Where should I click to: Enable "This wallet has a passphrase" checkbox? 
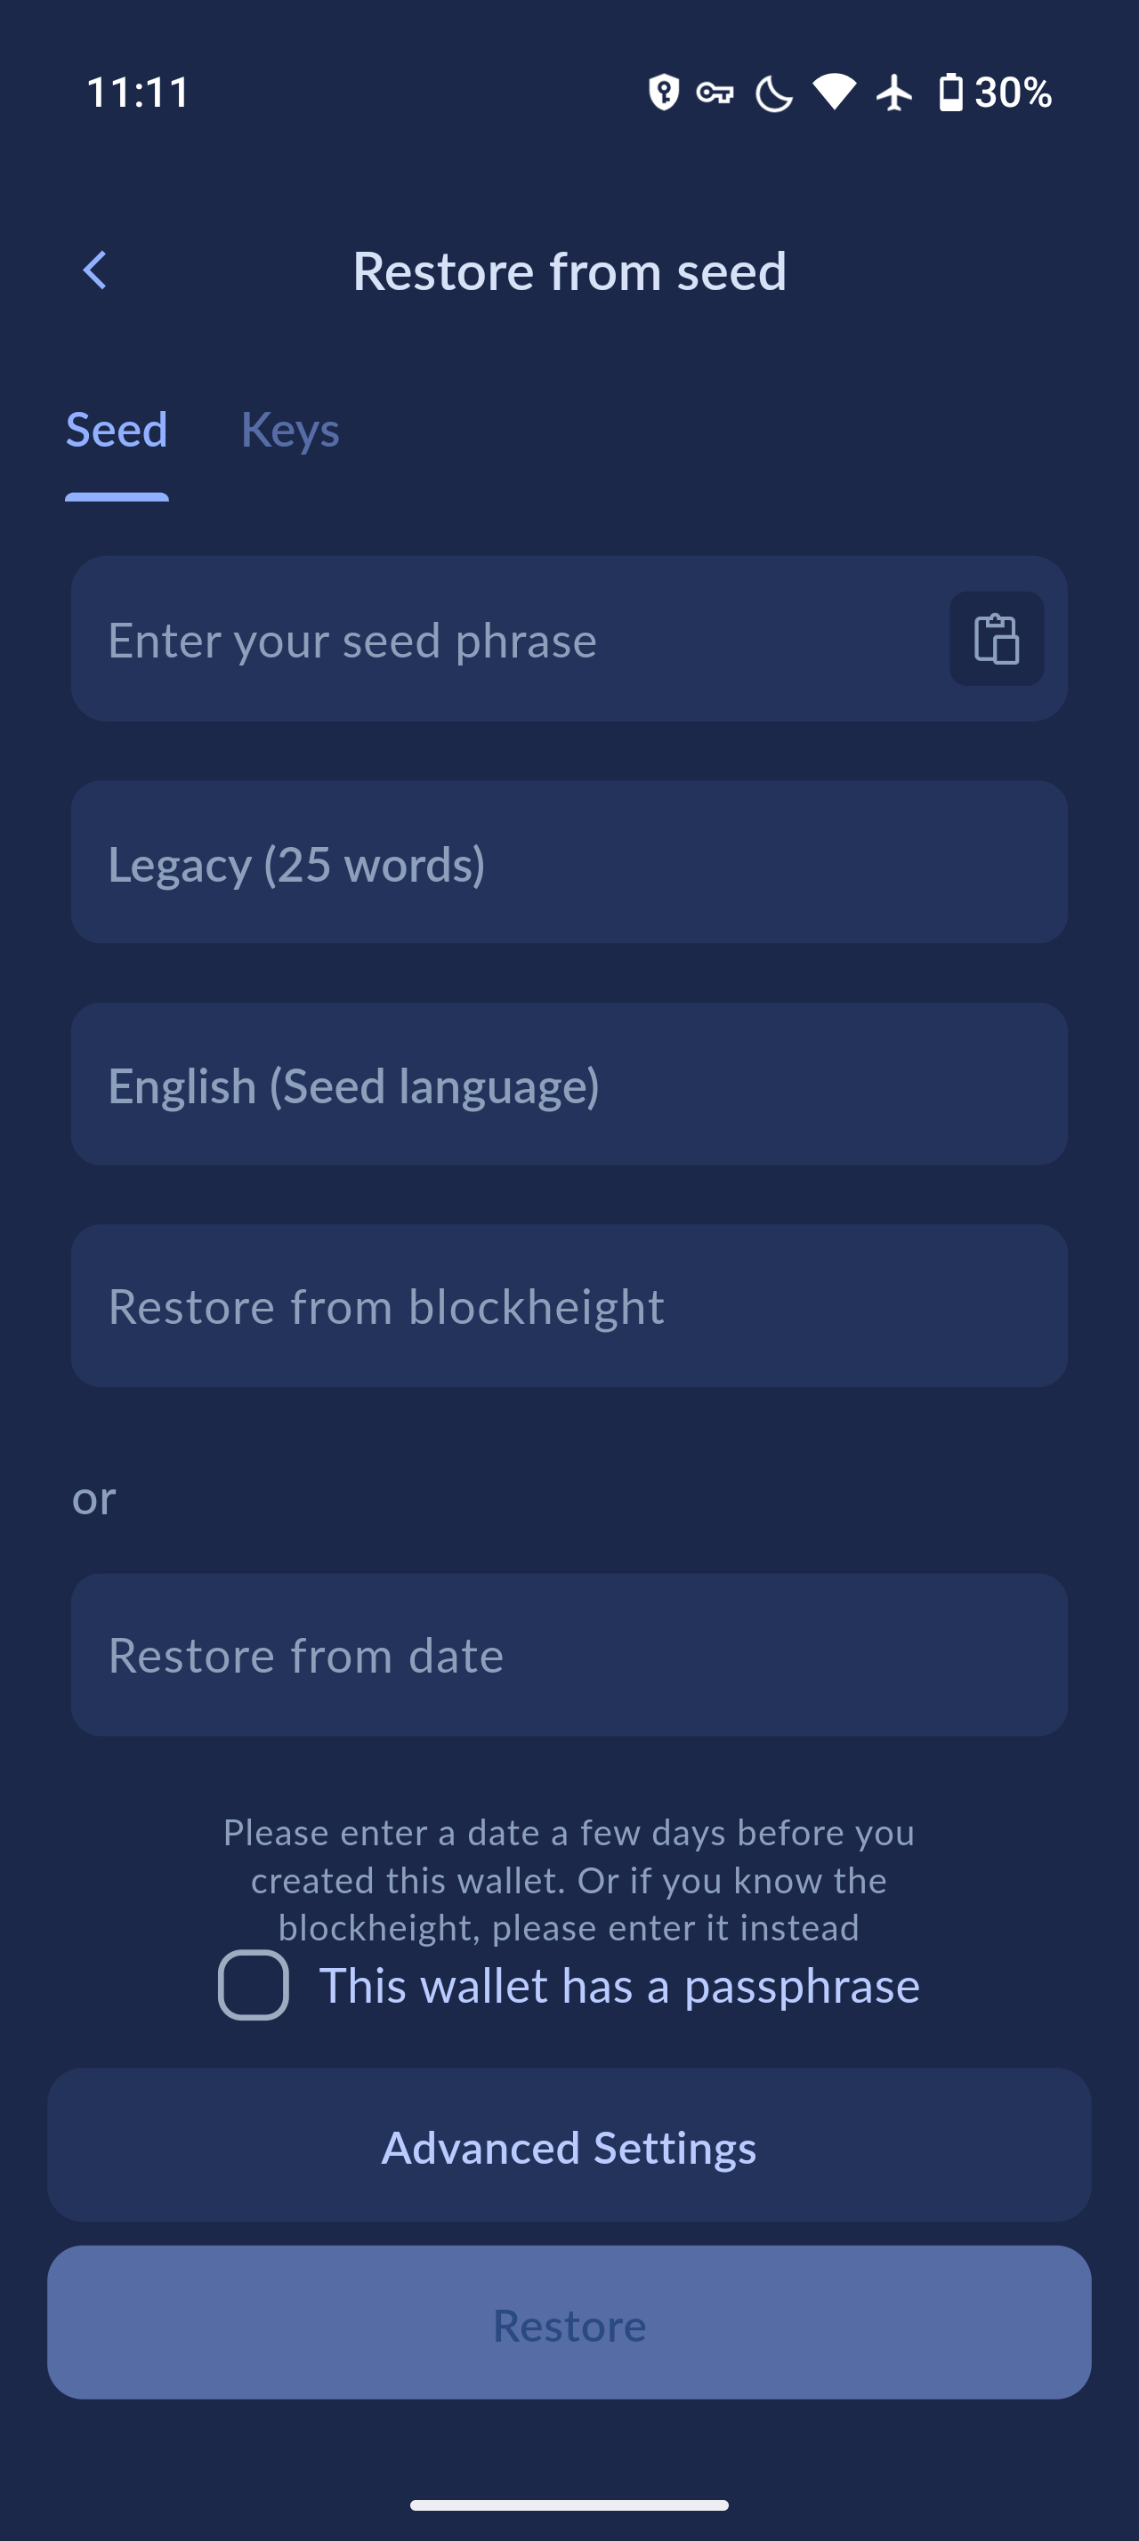click(254, 1985)
